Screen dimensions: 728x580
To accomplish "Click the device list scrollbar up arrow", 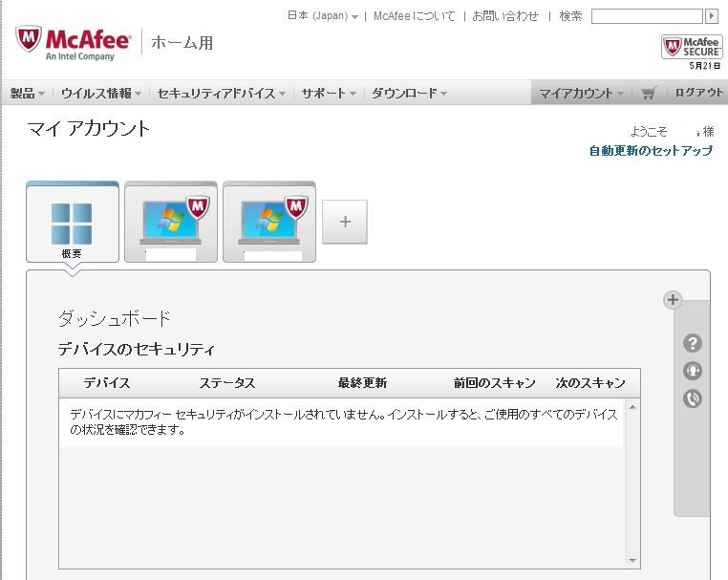I will [632, 407].
